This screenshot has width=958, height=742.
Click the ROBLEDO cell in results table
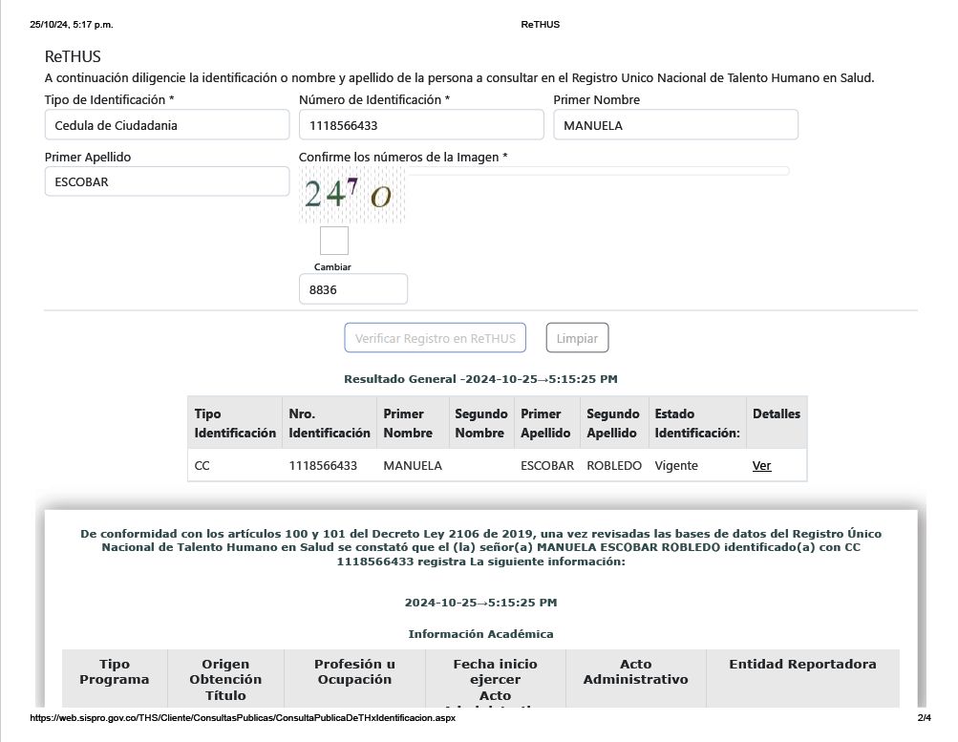click(613, 466)
